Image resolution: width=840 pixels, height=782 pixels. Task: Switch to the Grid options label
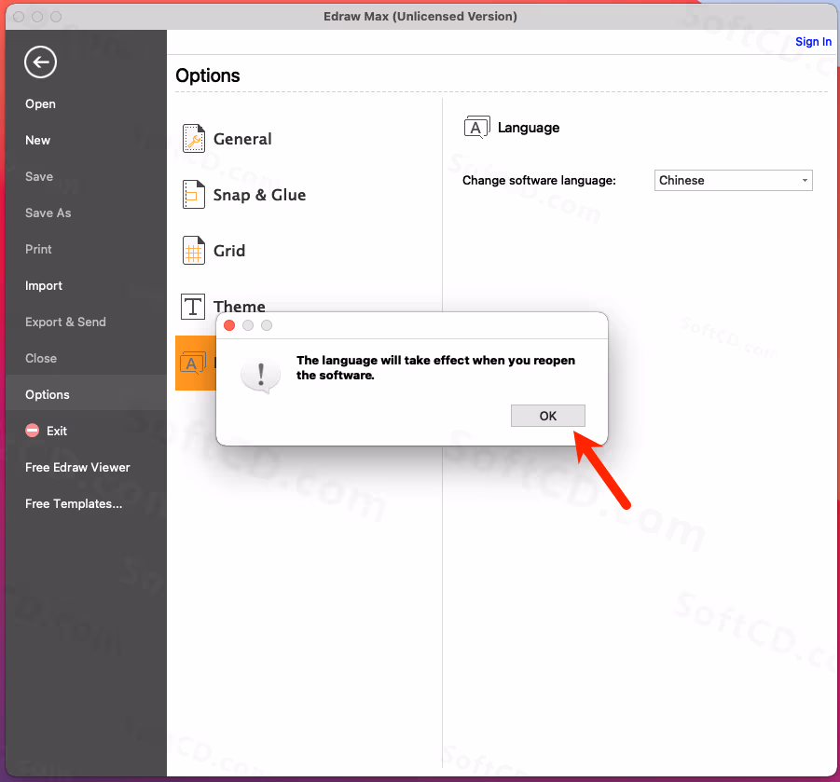pyautogui.click(x=229, y=251)
